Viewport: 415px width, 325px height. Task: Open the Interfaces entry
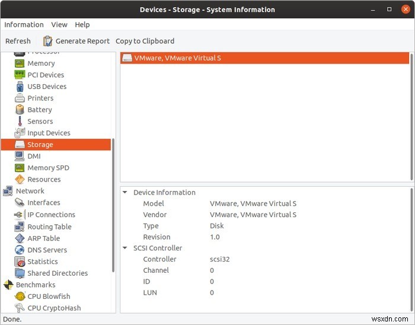44,203
